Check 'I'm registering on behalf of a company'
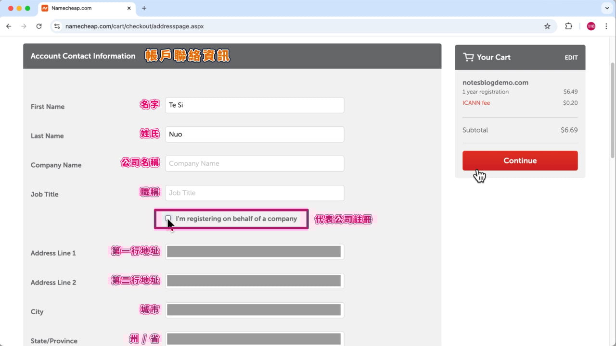Image resolution: width=616 pixels, height=346 pixels. [x=168, y=219]
